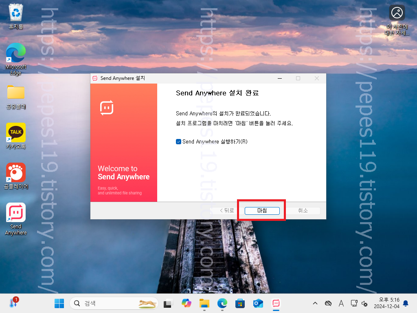Minimize the Send Anywhere 설치 window
Screen dimensions: 417x313
(x=280, y=78)
